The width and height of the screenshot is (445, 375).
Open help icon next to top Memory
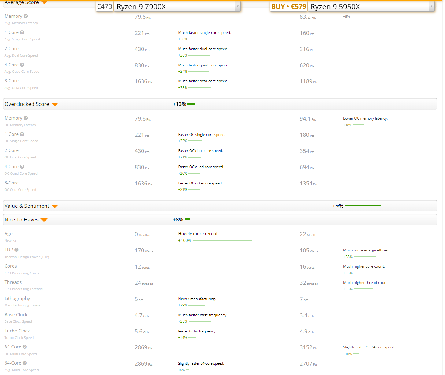(26, 16)
